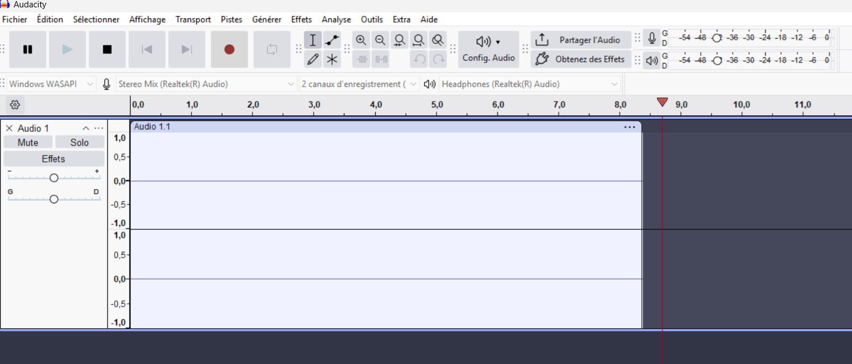
Task: Solo the Audio 1 track
Action: [x=80, y=143]
